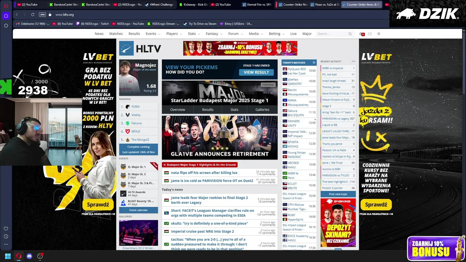466x262 pixels.
Task: Open the Event calendar button
Action: [138, 210]
